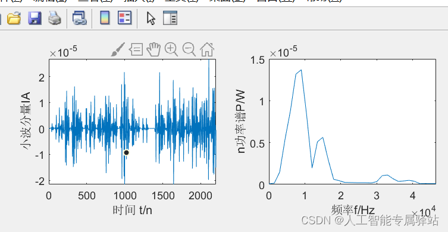Click the black data tip marker on left plot
Screen dimensions: 448x232
pyautogui.click(x=126, y=152)
